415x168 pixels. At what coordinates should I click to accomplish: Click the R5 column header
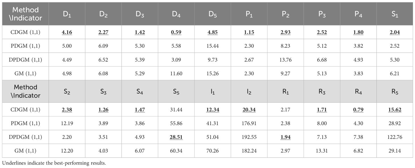[394, 92]
